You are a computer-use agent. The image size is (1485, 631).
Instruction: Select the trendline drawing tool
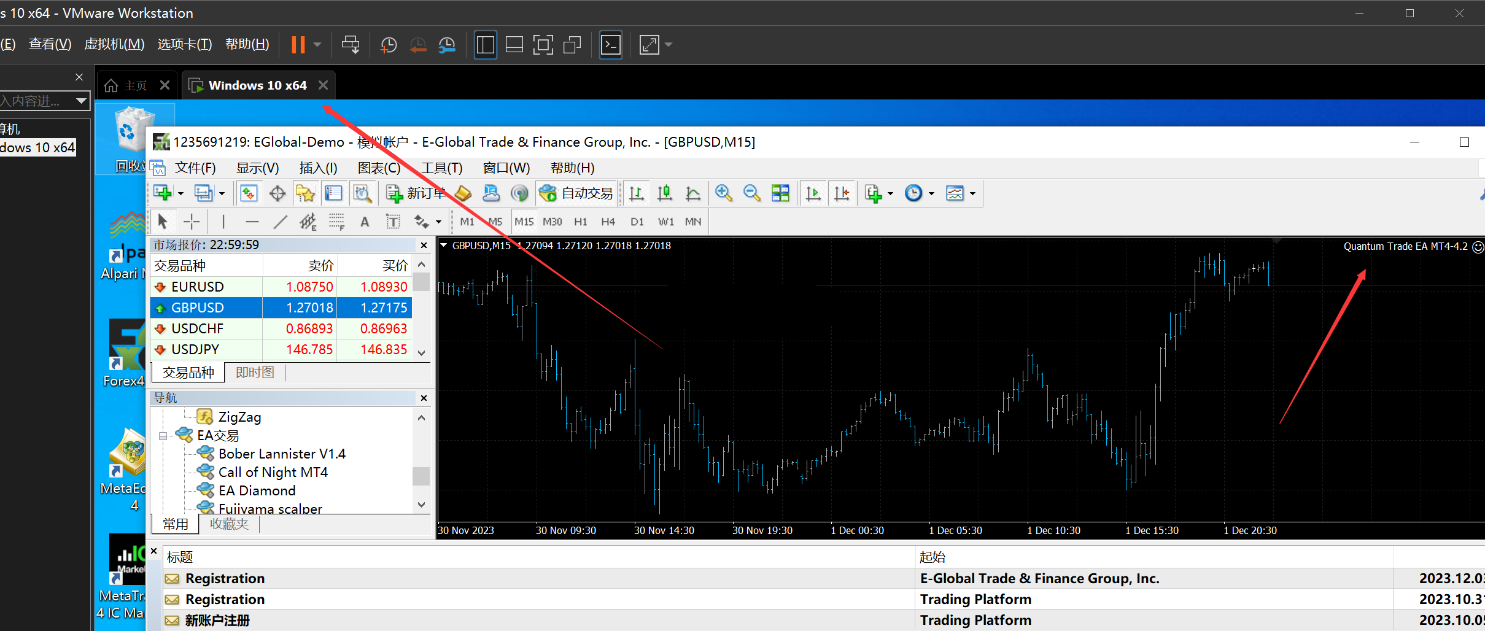[x=280, y=222]
